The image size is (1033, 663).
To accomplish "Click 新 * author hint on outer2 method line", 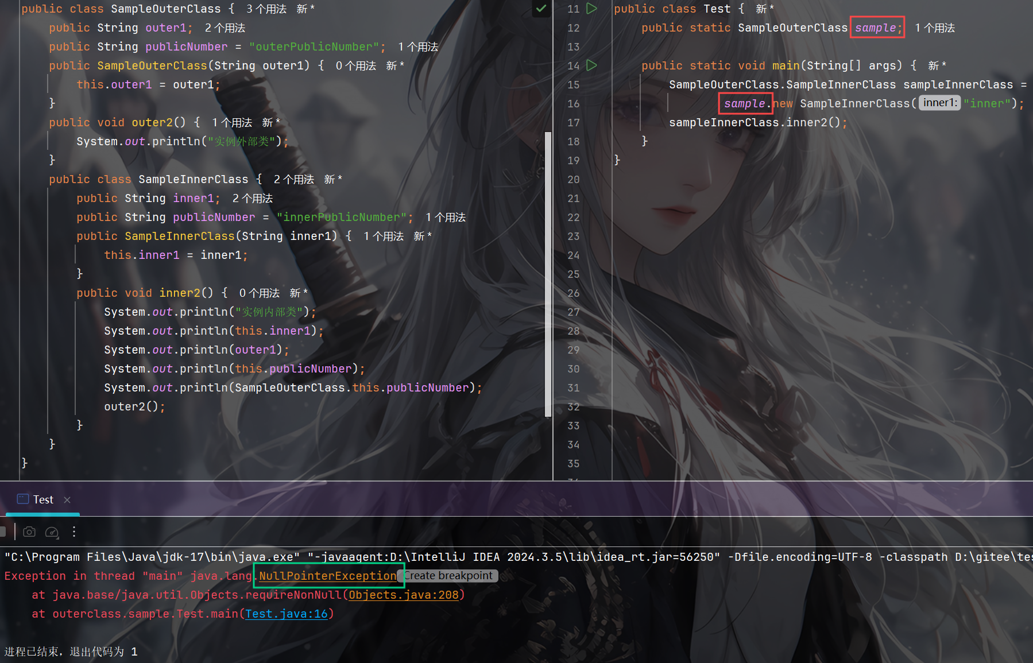I will tap(271, 123).
